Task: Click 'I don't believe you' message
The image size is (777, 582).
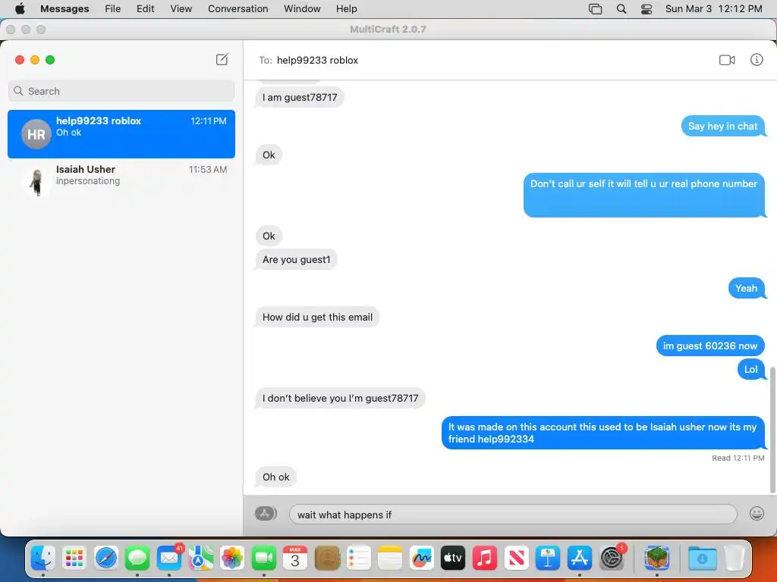Action: click(x=340, y=398)
